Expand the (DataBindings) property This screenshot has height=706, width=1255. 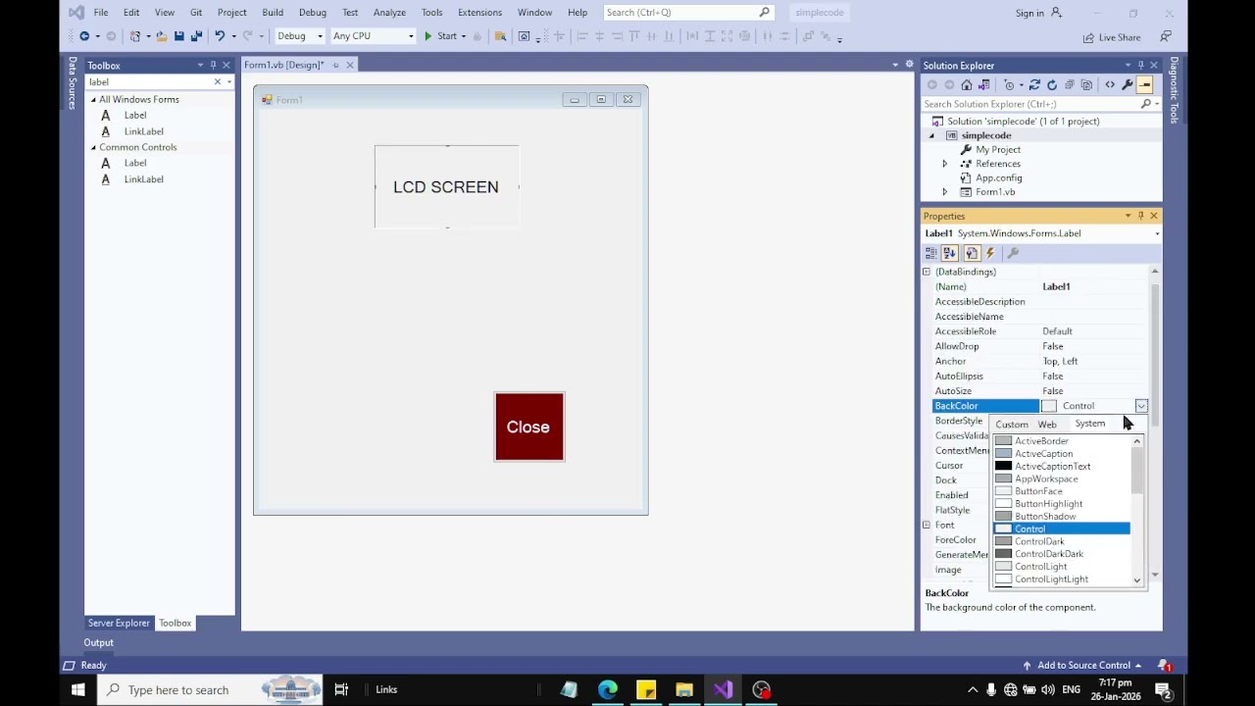[x=927, y=272]
